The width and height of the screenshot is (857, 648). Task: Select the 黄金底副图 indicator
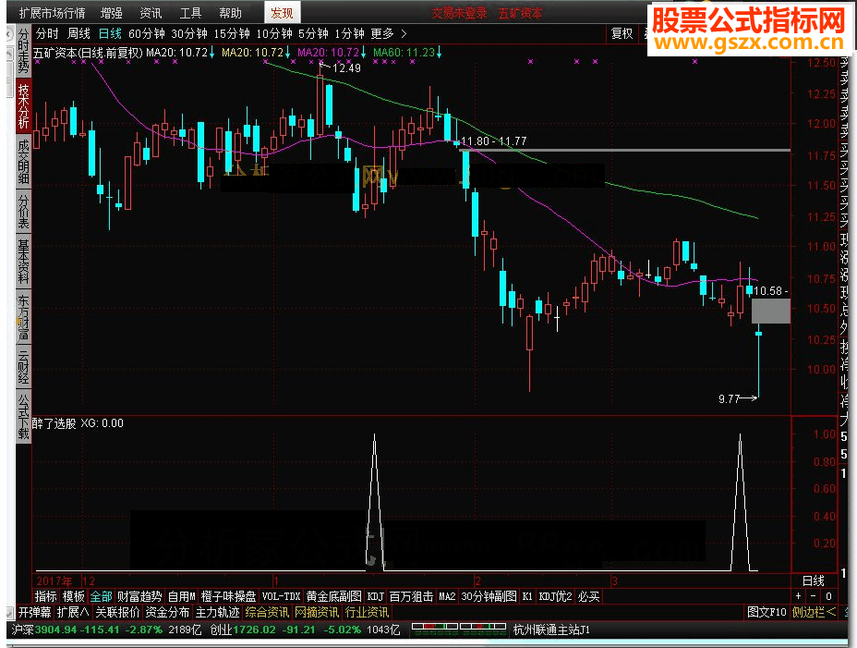tap(334, 596)
